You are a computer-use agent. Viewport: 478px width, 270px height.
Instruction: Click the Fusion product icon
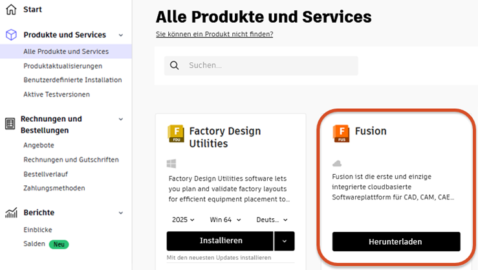[x=341, y=133]
